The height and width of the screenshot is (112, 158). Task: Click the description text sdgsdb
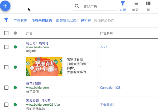point(31,51)
